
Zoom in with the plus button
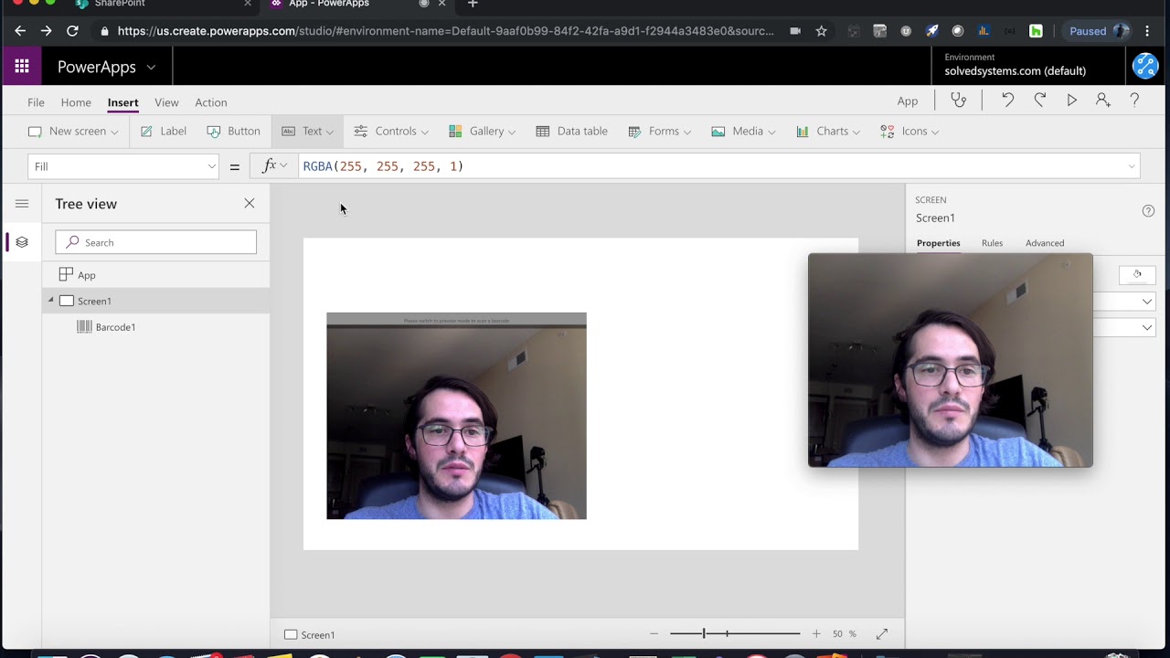[816, 633]
